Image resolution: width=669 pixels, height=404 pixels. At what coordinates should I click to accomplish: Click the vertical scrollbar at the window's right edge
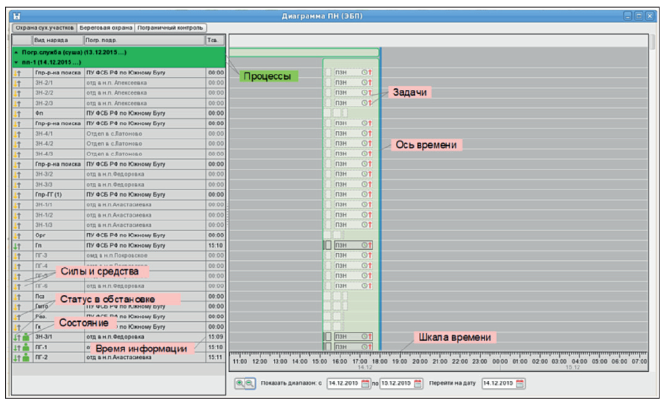tap(653, 41)
